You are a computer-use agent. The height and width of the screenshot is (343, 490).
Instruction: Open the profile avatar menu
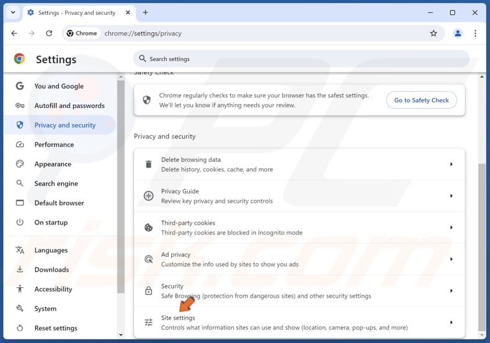click(x=458, y=33)
